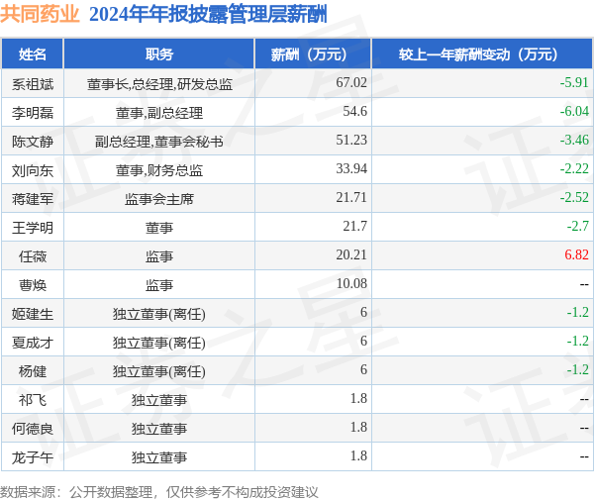Click salary 1.8 in 龙子午 row
This screenshot has width=594, height=501.
tap(358, 456)
